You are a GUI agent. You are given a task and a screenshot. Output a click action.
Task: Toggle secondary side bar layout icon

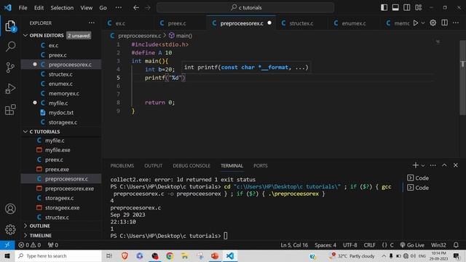pos(406,7)
